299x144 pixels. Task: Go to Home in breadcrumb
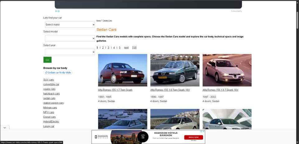pyautogui.click(x=99, y=20)
